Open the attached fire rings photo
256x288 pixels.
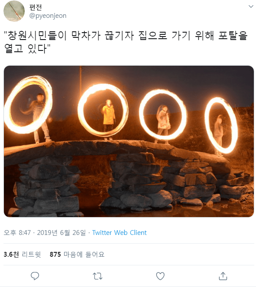click(x=129, y=141)
